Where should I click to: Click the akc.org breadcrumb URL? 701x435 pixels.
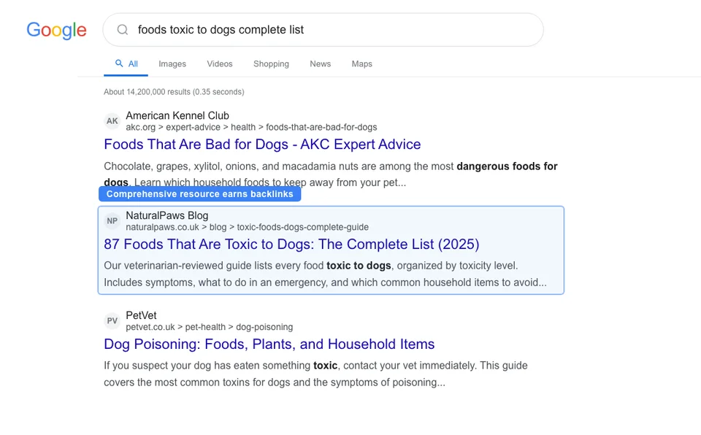(251, 127)
